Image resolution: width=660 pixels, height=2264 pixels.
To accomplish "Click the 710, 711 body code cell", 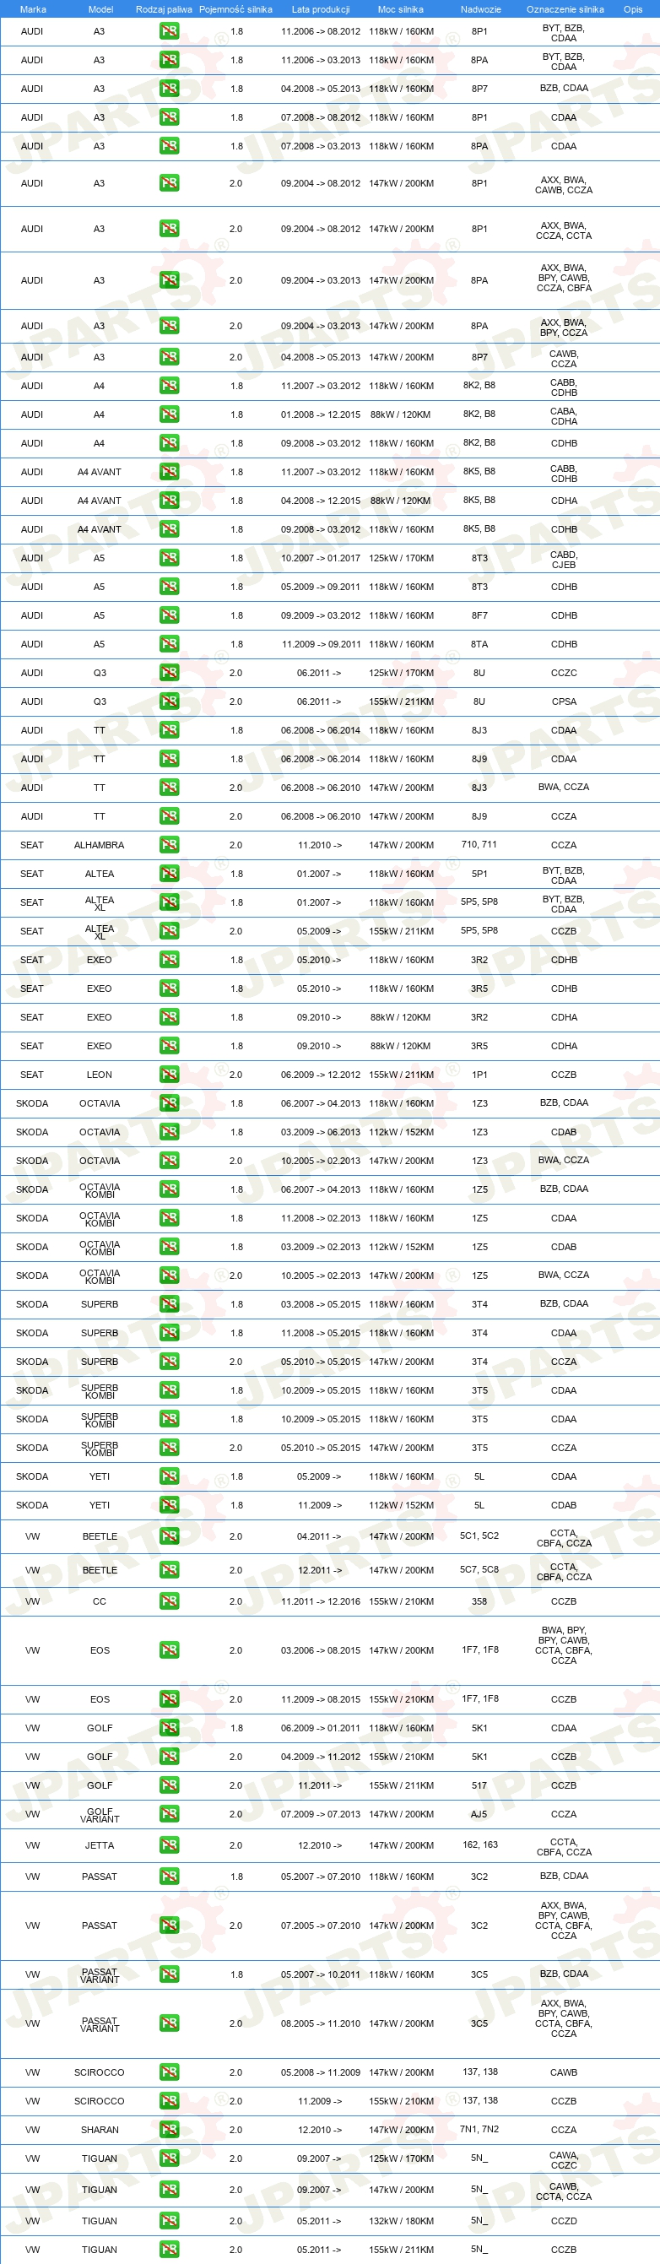I will tap(479, 844).
